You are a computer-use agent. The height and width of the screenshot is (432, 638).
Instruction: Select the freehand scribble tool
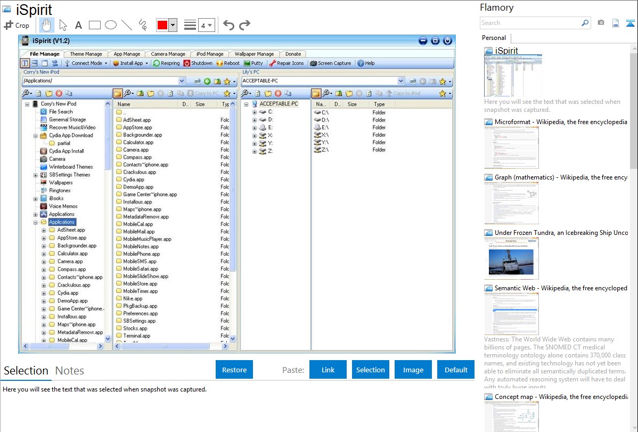click(x=143, y=25)
